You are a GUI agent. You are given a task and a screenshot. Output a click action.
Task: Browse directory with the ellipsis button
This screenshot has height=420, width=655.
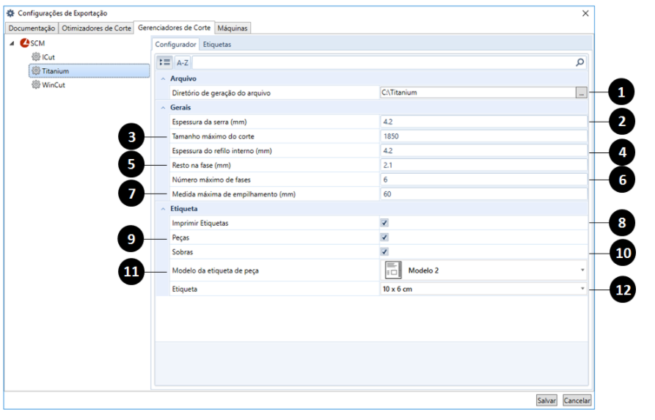coord(581,92)
